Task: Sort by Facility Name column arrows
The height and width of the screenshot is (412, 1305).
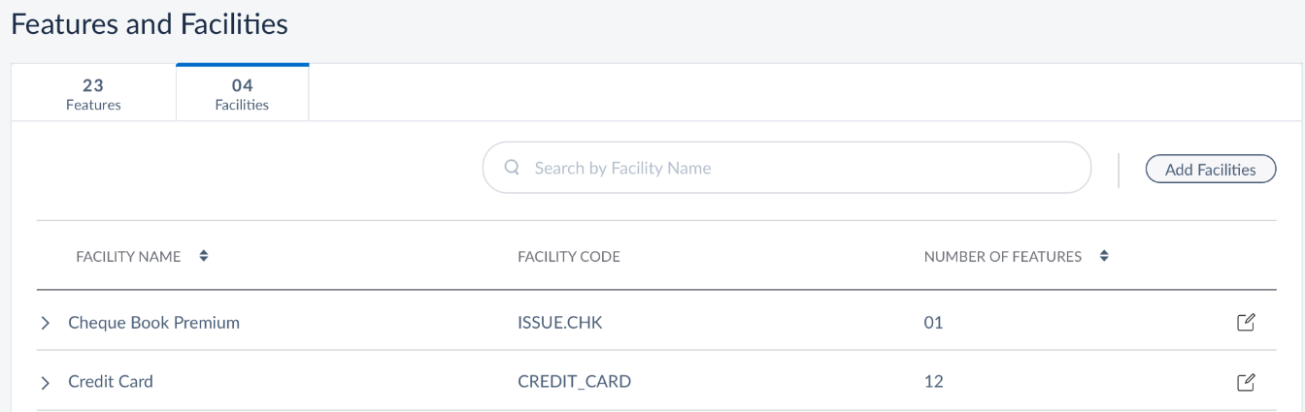Action: [204, 257]
